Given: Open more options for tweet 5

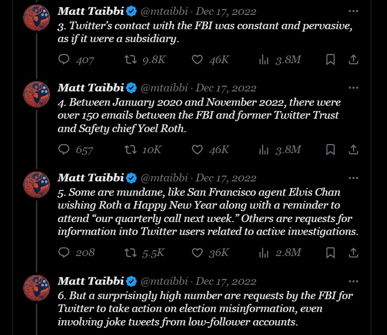Looking at the screenshot, I should pos(353,178).
